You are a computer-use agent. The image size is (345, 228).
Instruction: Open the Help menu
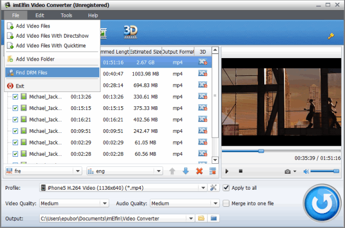[93, 15]
